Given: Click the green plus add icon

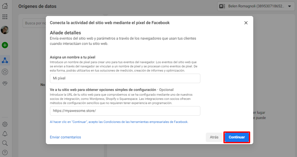Looking at the screenshot, I should tap(5, 45).
